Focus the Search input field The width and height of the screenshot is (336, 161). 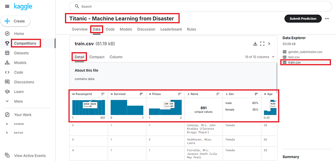coord(201,6)
